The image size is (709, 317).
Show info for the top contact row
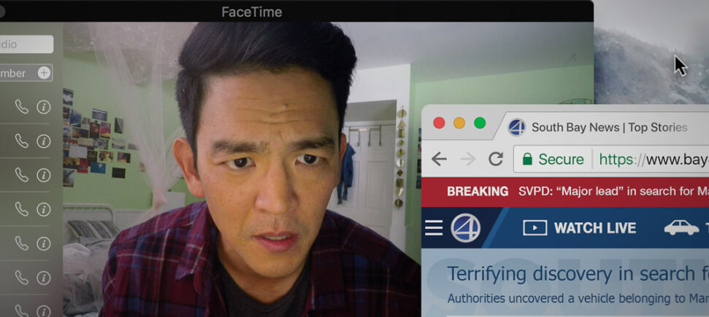pos(43,107)
